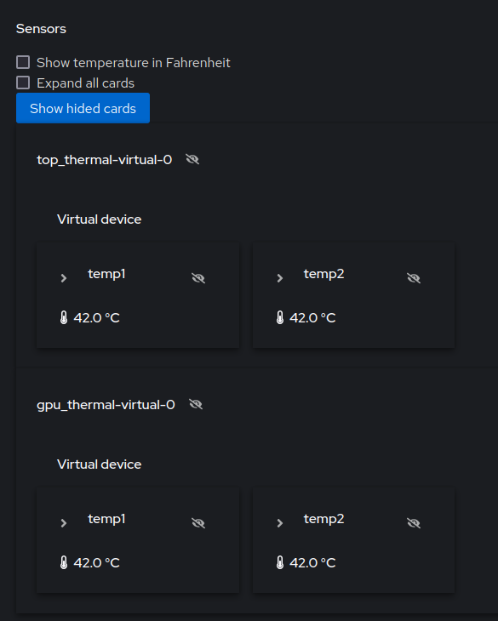This screenshot has height=621, width=498.
Task: Expand temp1 card in gpu_thermal-virtual-0
Action: point(64,523)
